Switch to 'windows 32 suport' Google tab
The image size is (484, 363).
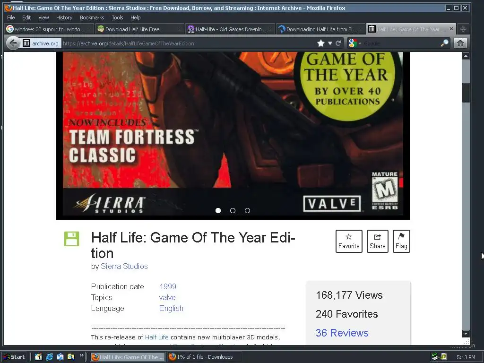[x=49, y=29]
